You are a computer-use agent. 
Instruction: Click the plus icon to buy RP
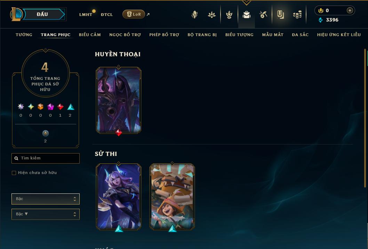point(350,10)
